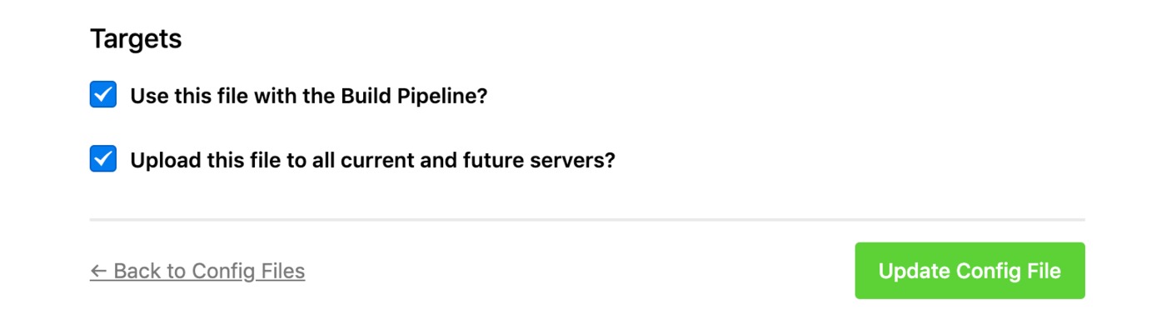Save changes with green Update Config File
Viewport: 1166px width, 320px height.
point(969,271)
